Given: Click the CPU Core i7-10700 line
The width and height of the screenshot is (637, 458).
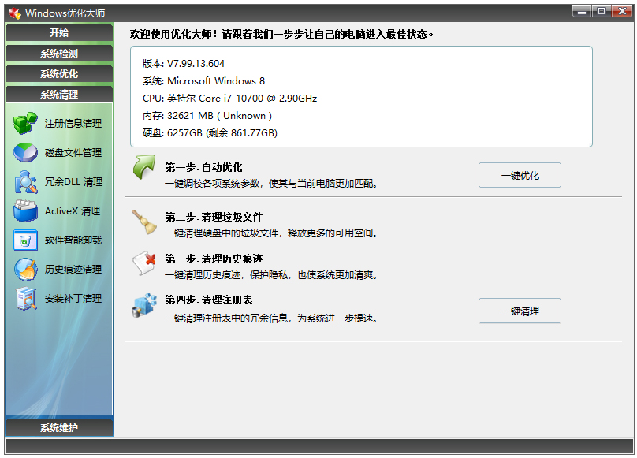Looking at the screenshot, I should 229,99.
